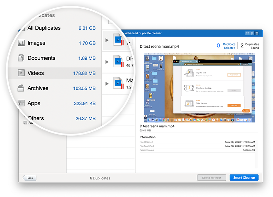Click the 103.55 MB size value
The image size is (273, 197).
click(x=84, y=88)
